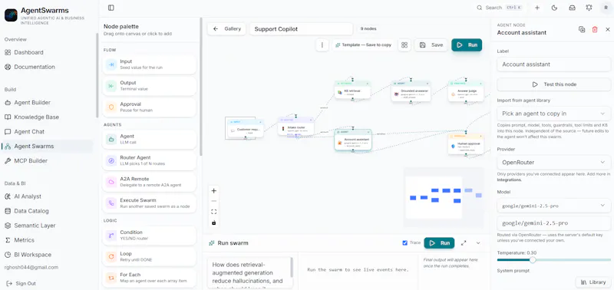Viewport: 614px width, 290px height.
Task: Click the plus icon in top bar
Action: [x=537, y=8]
